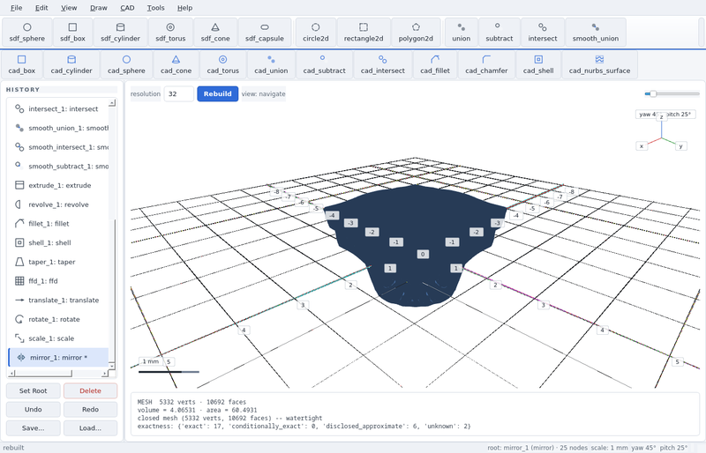The image size is (706, 453).
Task: Run the cad_subtract tool
Action: tap(324, 65)
